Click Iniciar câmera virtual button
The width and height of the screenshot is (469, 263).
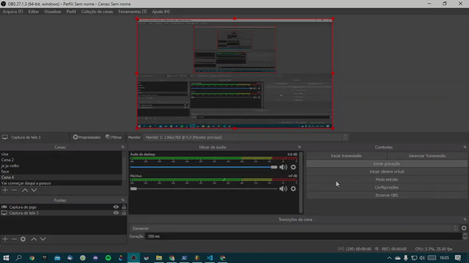tap(387, 172)
